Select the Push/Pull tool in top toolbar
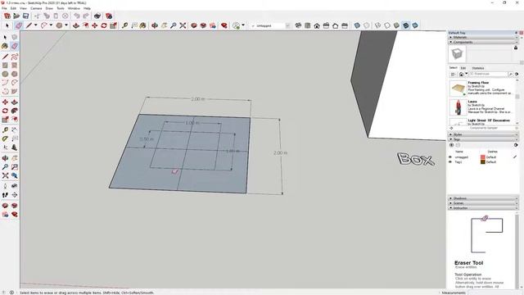524x295 pixels. pos(76,25)
